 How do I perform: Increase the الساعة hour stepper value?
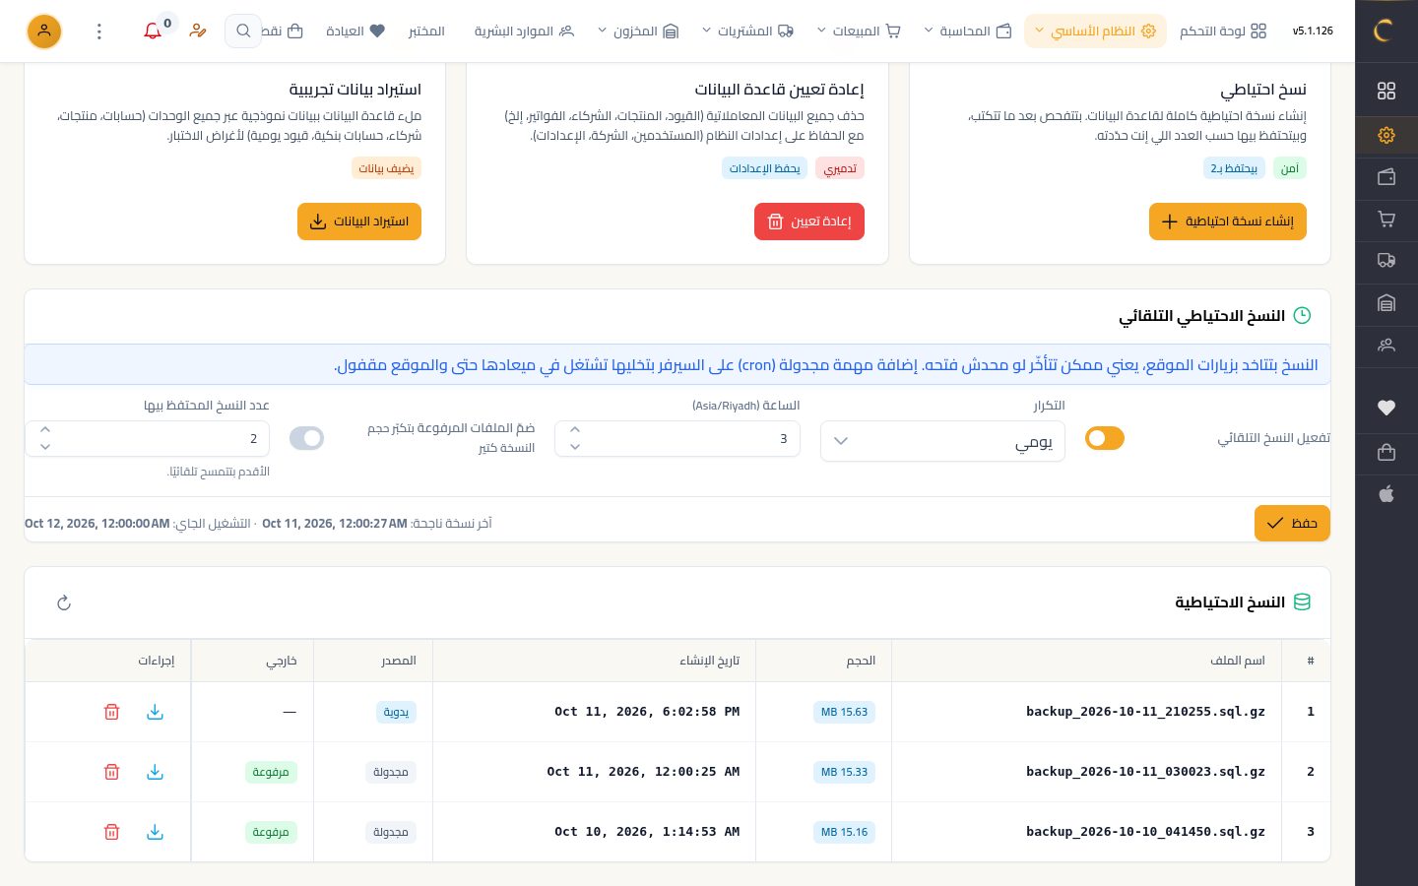575,430
